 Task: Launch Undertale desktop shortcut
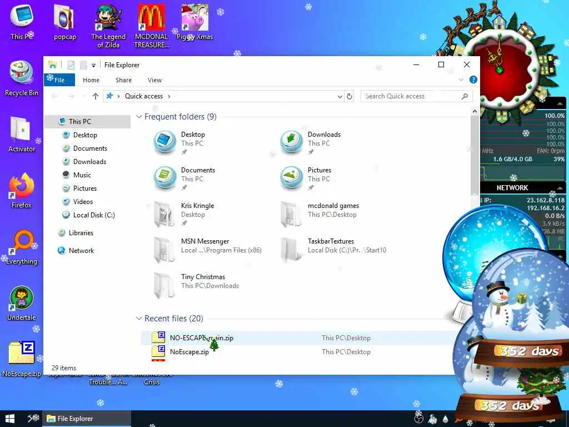[x=22, y=303]
